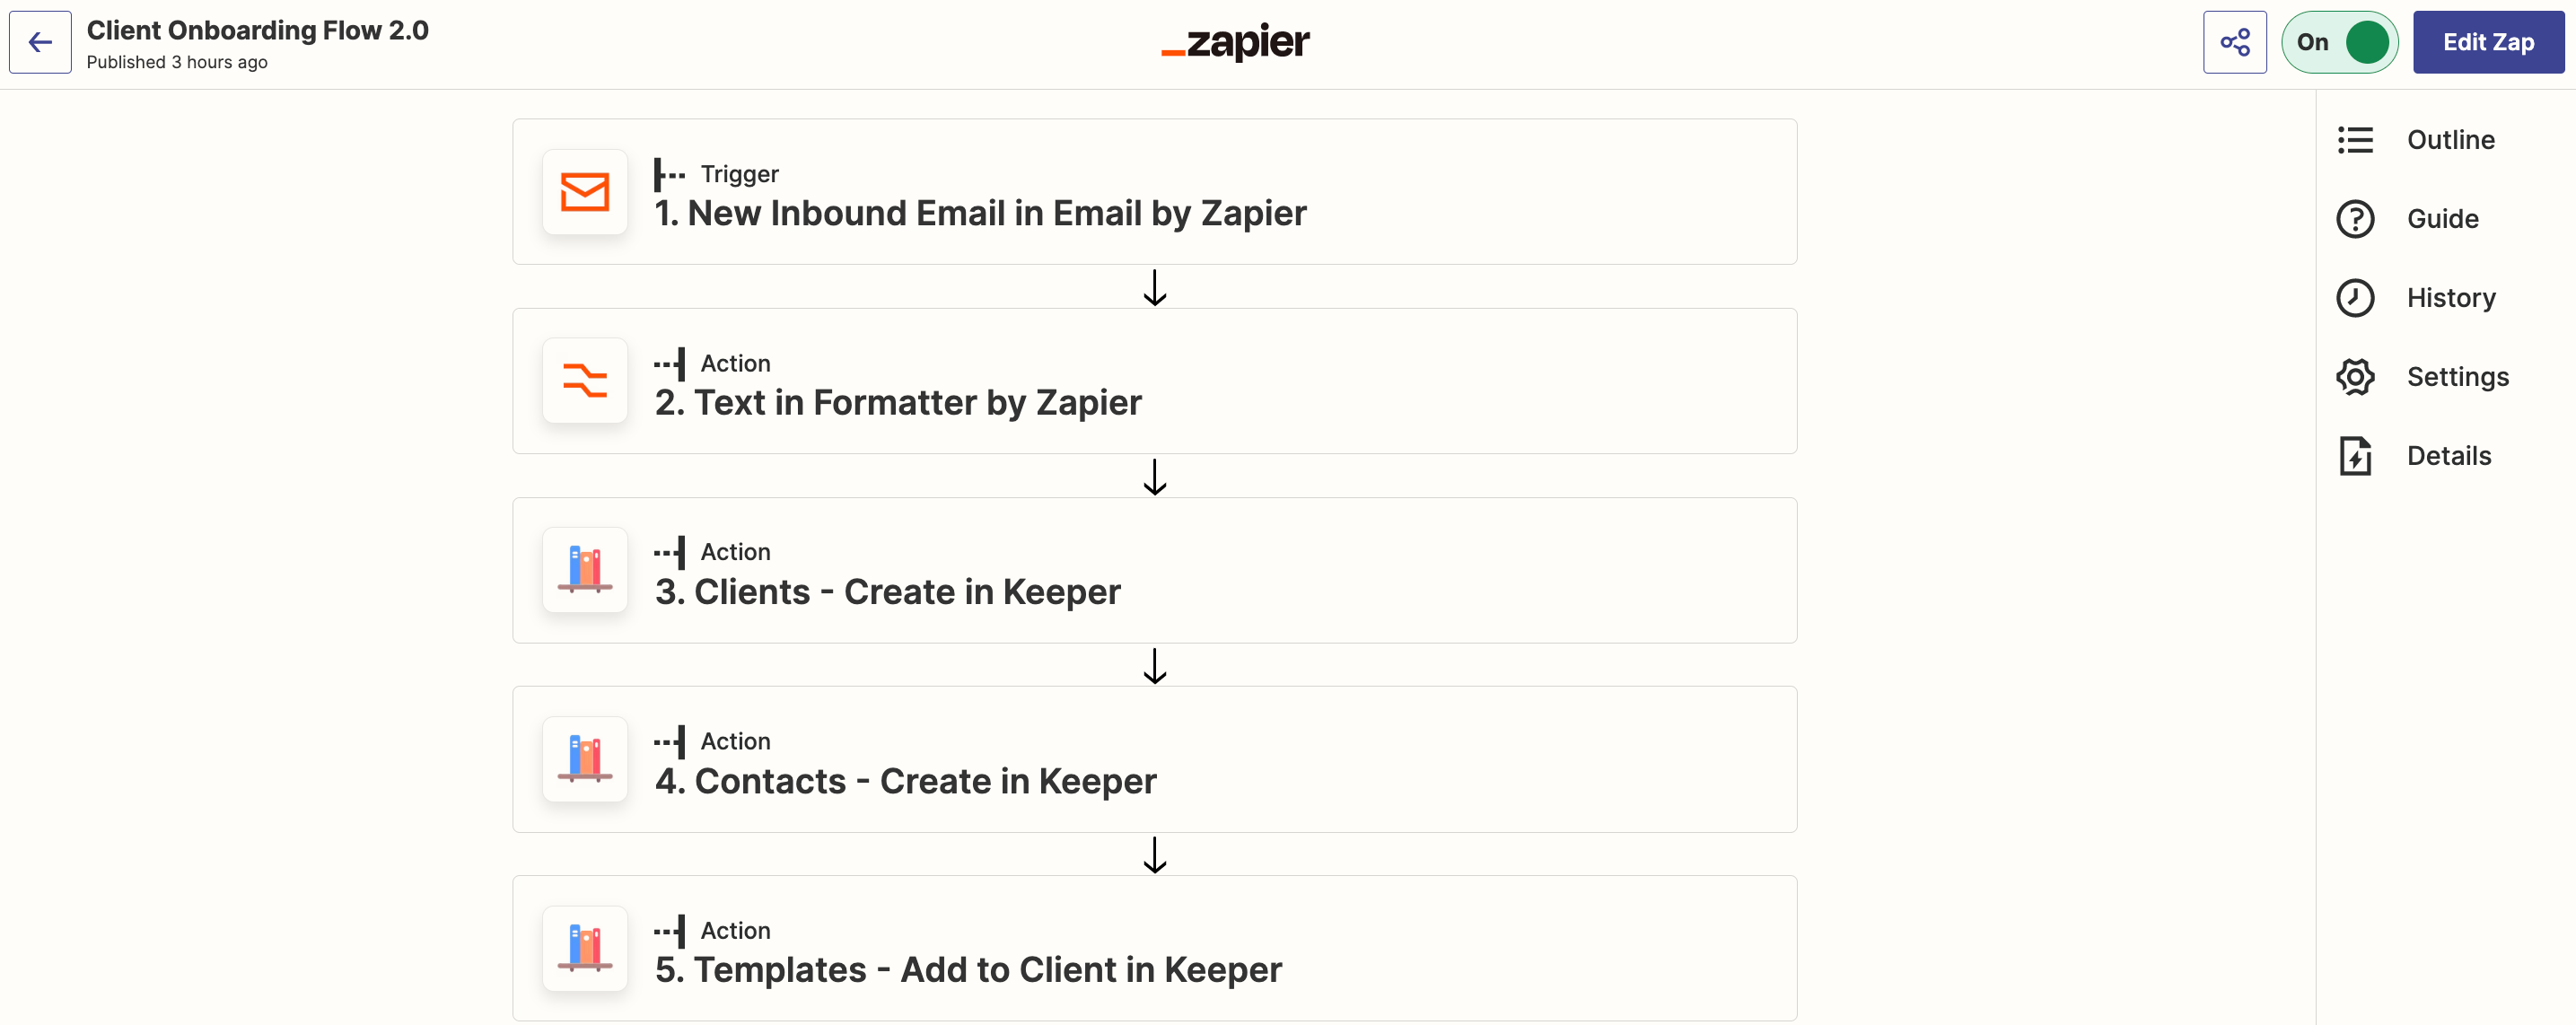This screenshot has height=1025, width=2576.
Task: Click the published timestamp text link
Action: pos(176,63)
